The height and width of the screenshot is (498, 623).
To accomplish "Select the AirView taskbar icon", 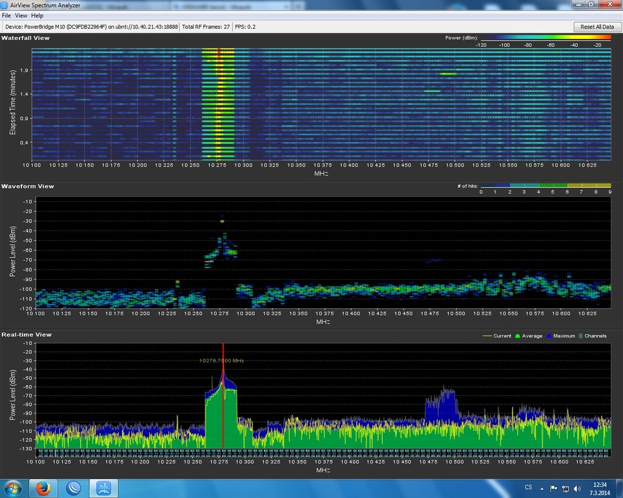I will click(103, 488).
